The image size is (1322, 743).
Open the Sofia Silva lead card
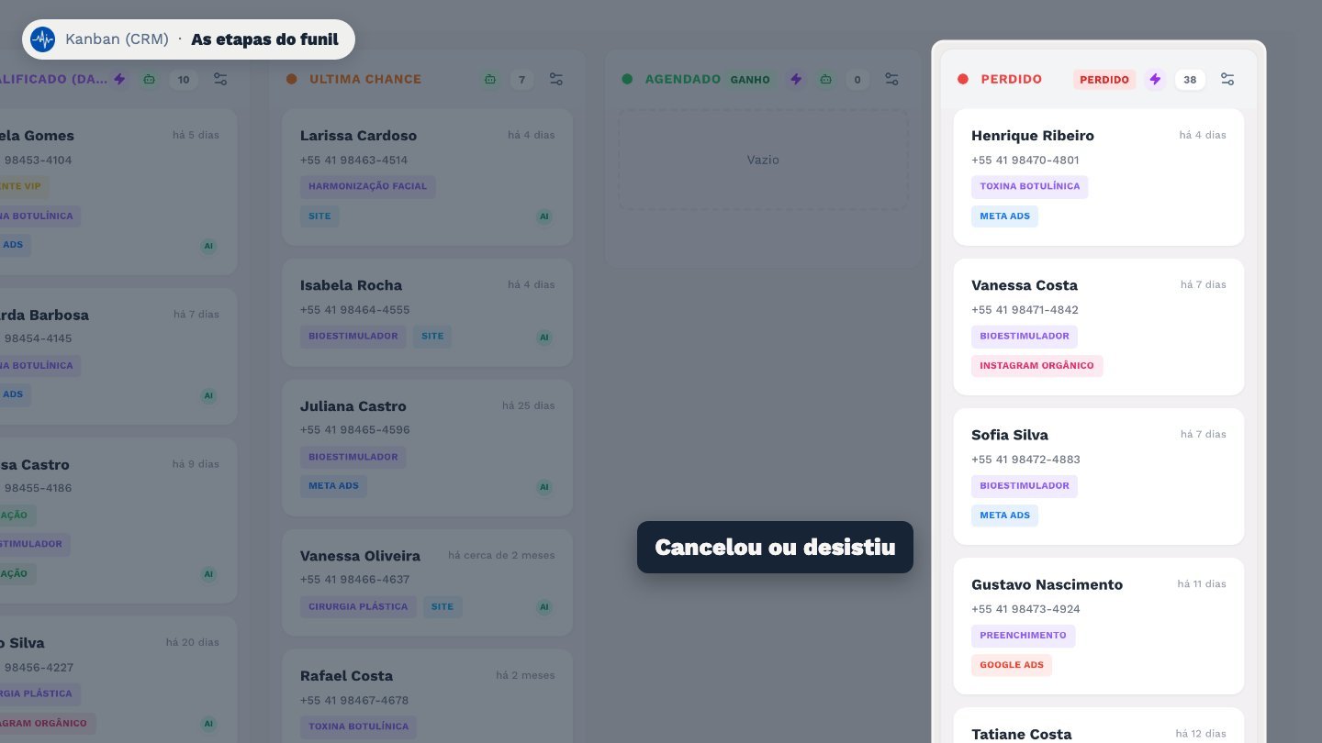[1099, 476]
